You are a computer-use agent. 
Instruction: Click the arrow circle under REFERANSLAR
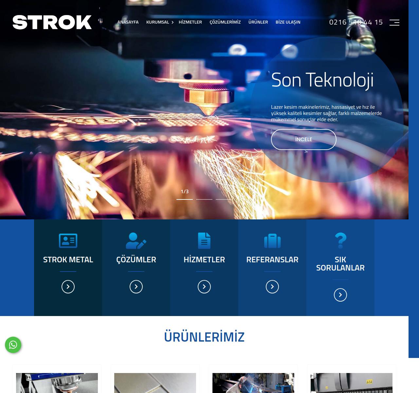click(x=272, y=287)
